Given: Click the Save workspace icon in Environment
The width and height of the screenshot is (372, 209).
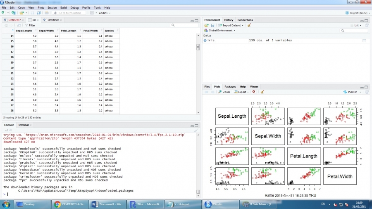Looking at the screenshot, I should click(x=212, y=25).
